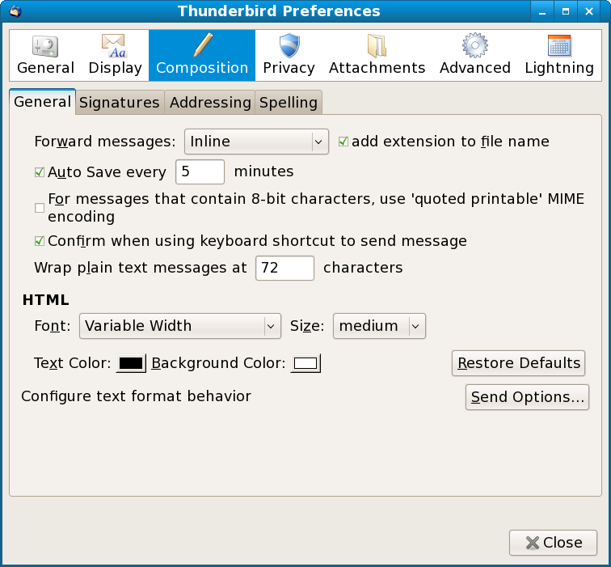Open the Attachments folder icon

pyautogui.click(x=377, y=45)
